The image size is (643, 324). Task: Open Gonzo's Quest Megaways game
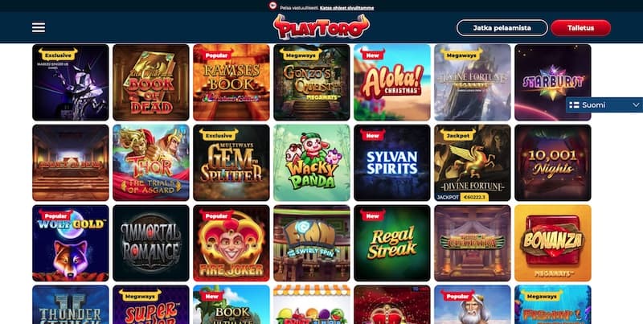click(312, 83)
